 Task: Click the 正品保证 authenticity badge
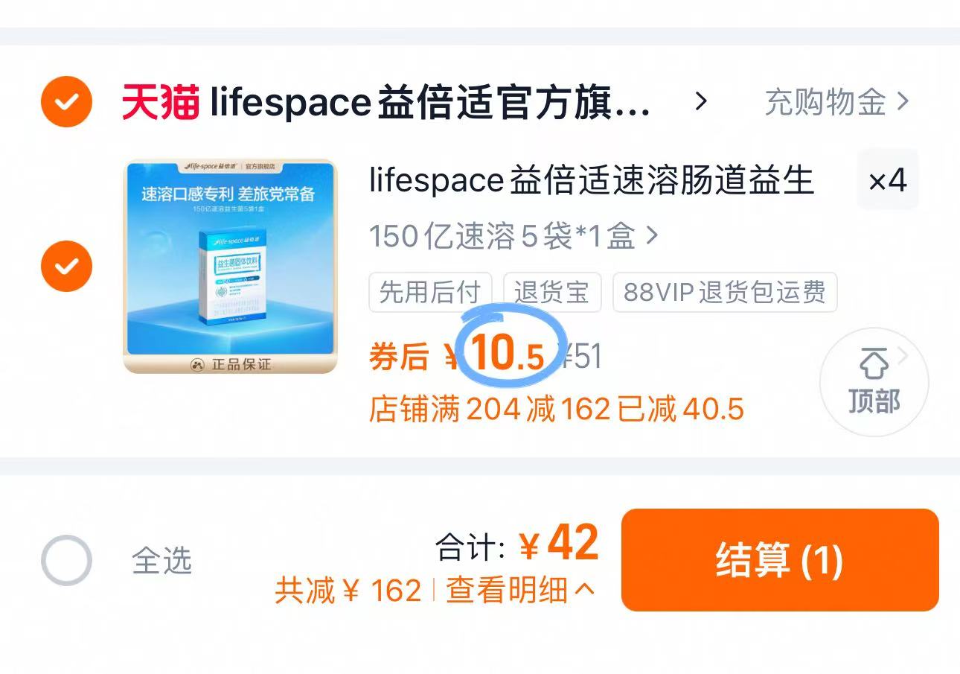(231, 364)
